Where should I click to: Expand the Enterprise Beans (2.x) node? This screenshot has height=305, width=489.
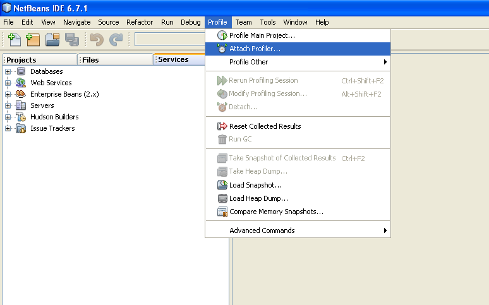[8, 94]
